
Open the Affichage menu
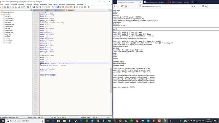point(21,4)
